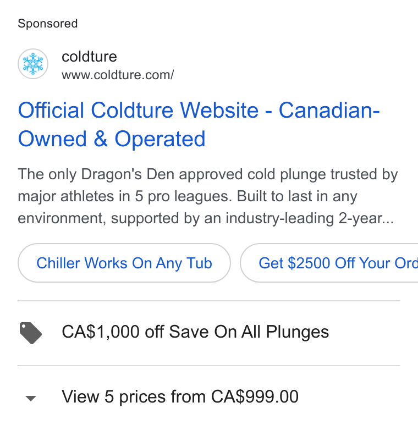Viewport: 418px width, 430px height.
Task: Click the Coldture snowflake logo icon
Action: 33,64
